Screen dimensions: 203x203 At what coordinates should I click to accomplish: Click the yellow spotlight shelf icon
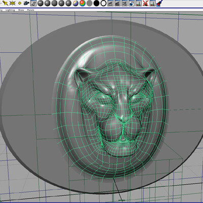click(x=6, y=3)
